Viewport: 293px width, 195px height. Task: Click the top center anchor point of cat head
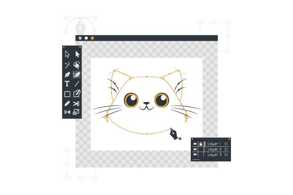click(147, 77)
